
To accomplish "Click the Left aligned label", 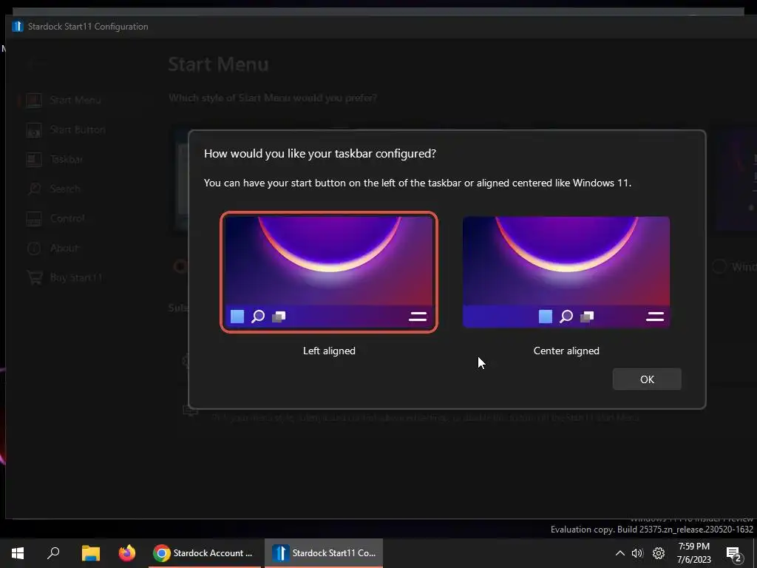I will (329, 351).
